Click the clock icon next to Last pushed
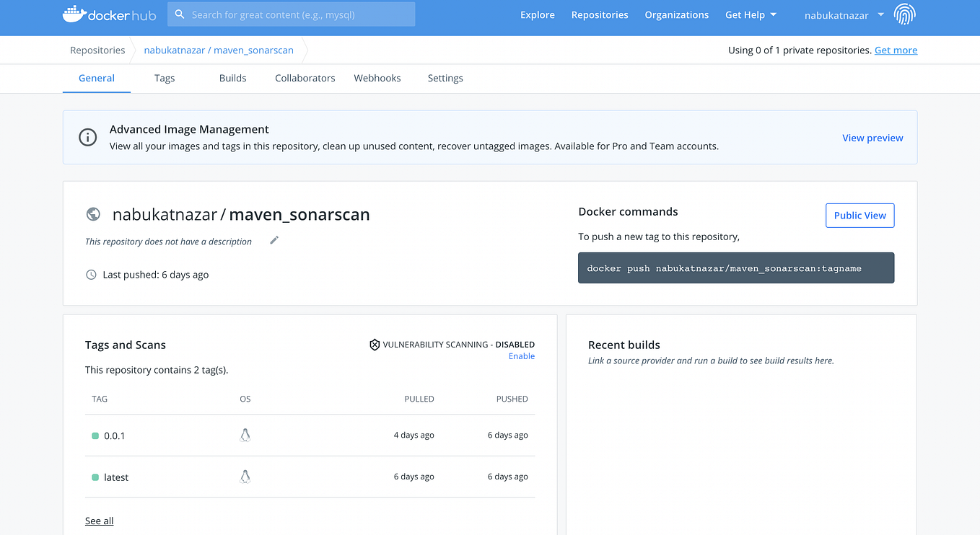The width and height of the screenshot is (980, 535). coord(90,274)
